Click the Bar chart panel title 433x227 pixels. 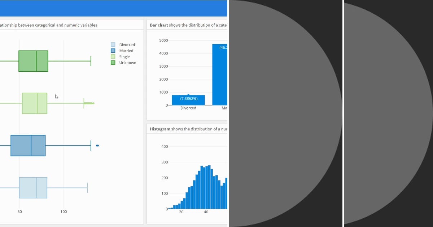pos(158,25)
